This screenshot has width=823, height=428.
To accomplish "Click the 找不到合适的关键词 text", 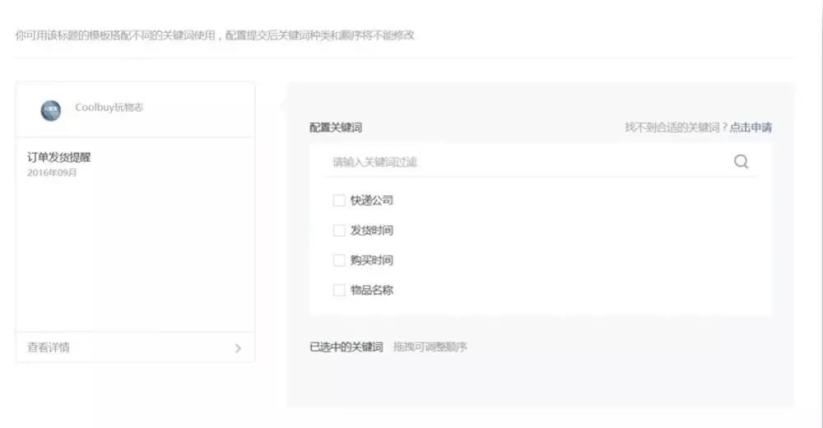I will click(x=676, y=127).
